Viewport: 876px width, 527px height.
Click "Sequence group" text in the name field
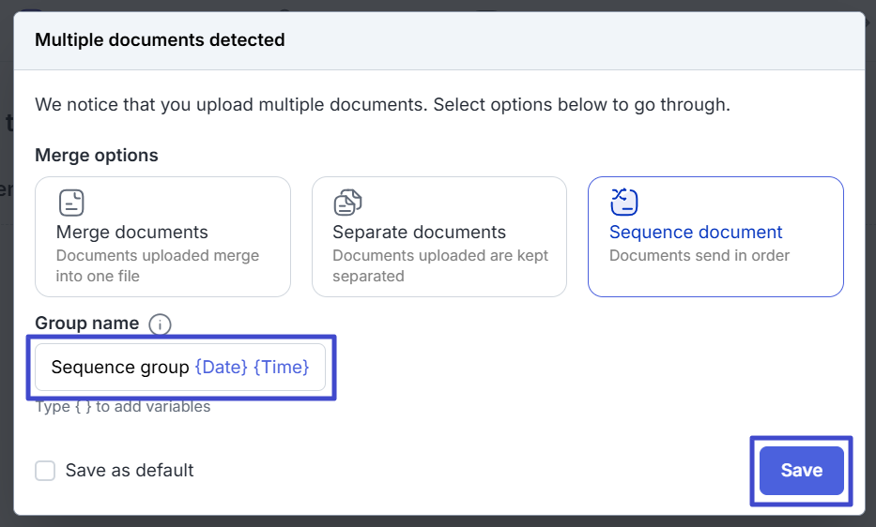point(120,368)
